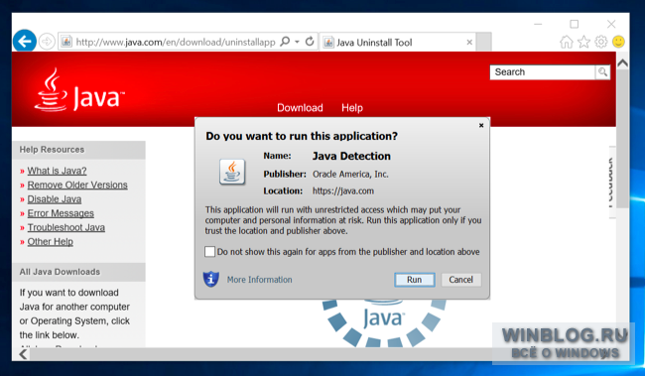Open the Tools gear icon

pos(601,42)
